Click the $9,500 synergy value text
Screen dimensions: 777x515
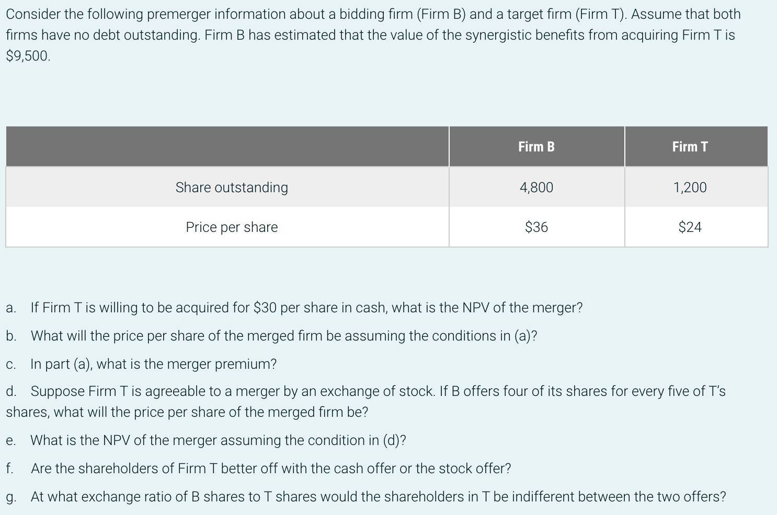coord(28,56)
